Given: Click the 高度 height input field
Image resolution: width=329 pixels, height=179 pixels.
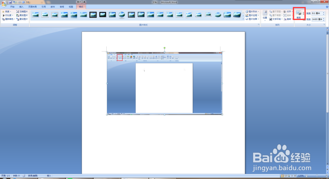Looking at the screenshot, I should pos(317,13).
